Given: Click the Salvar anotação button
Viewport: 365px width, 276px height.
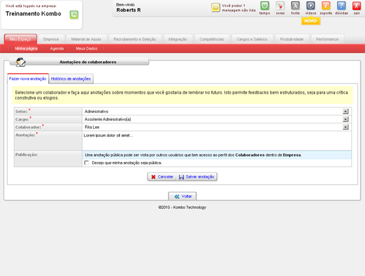Looking at the screenshot, I should (196, 177).
